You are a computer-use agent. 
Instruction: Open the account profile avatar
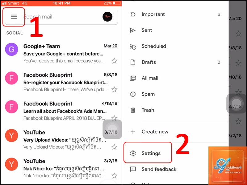pyautogui.click(x=107, y=17)
